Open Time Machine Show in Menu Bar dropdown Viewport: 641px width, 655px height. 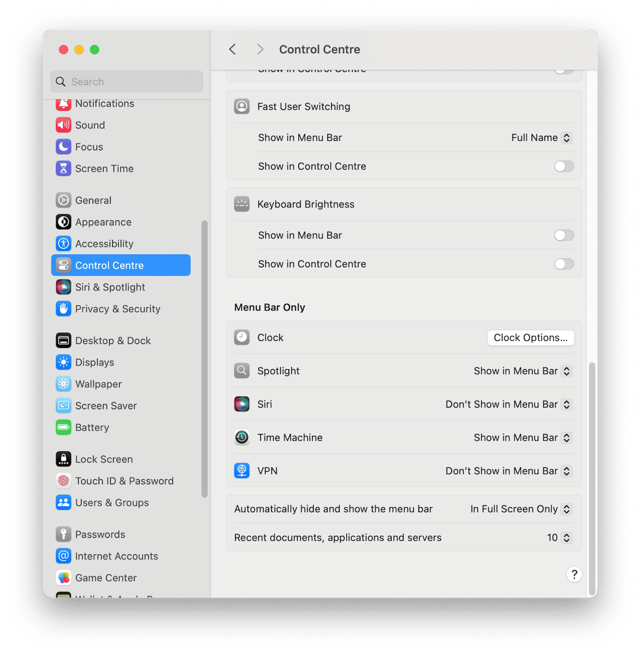(x=522, y=437)
